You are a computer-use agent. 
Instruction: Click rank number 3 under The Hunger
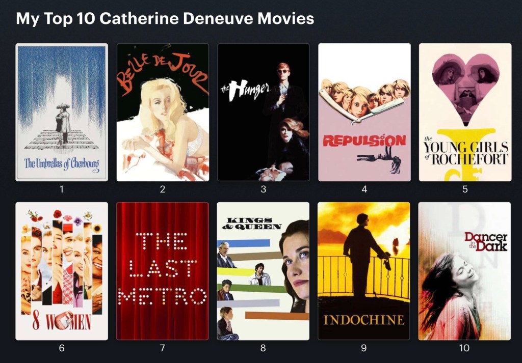(x=264, y=189)
